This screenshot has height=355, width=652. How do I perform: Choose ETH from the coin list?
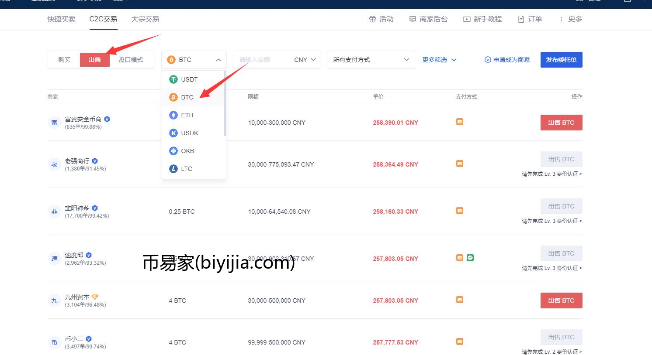[194, 115]
